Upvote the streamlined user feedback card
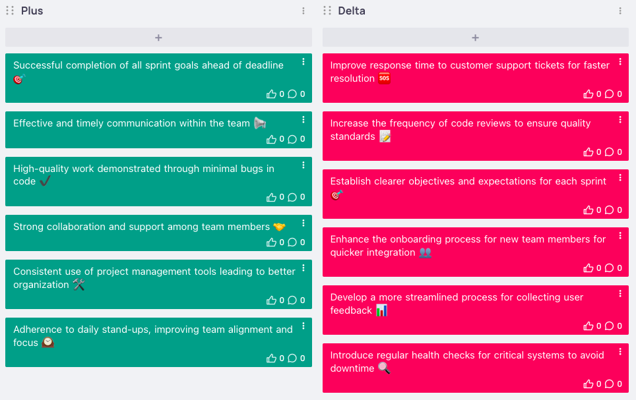This screenshot has height=400, width=636. click(589, 326)
